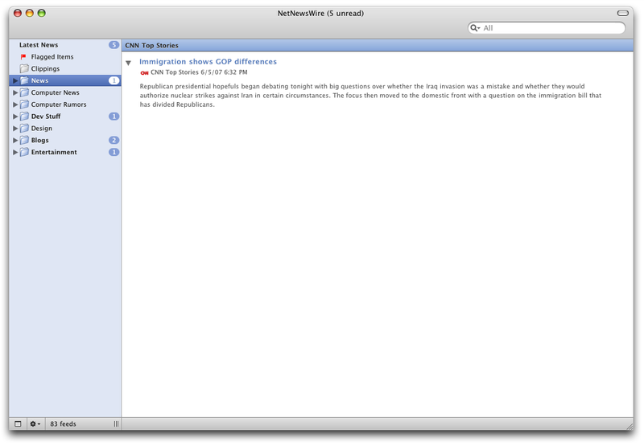Viewport: 644px width, 446px height.
Task: Click the green zoom window button
Action: pyautogui.click(x=42, y=13)
